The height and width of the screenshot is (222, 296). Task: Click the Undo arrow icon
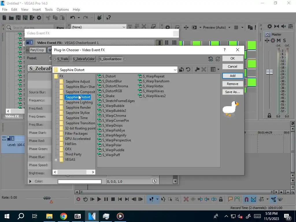[73, 18]
